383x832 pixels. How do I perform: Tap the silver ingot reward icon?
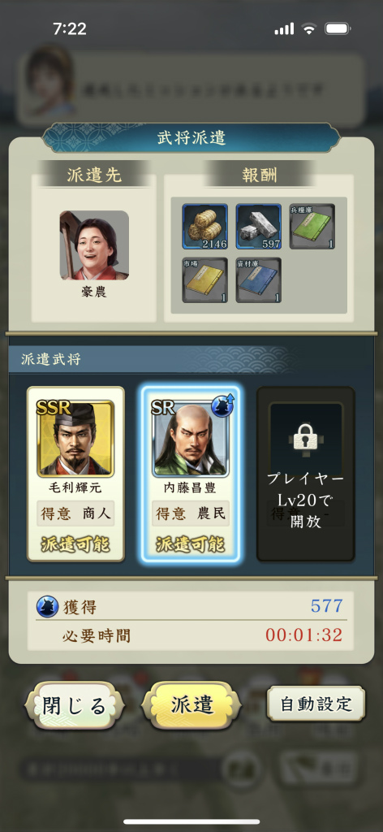click(x=259, y=227)
